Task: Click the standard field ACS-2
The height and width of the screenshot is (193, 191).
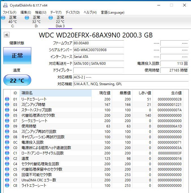Action: (x=131, y=77)
